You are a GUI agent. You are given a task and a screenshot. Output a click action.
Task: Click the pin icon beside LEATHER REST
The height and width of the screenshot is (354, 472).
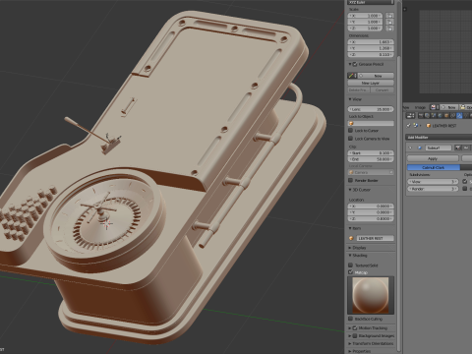pyautogui.click(x=408, y=126)
